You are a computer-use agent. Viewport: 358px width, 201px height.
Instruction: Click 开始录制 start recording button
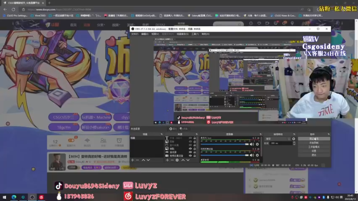[314, 142]
